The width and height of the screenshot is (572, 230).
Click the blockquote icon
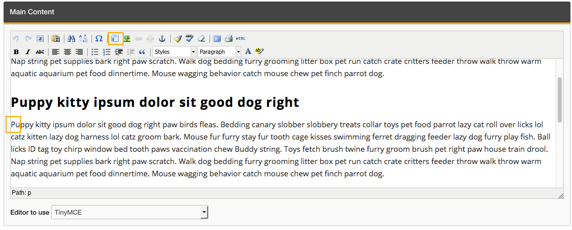coord(142,52)
